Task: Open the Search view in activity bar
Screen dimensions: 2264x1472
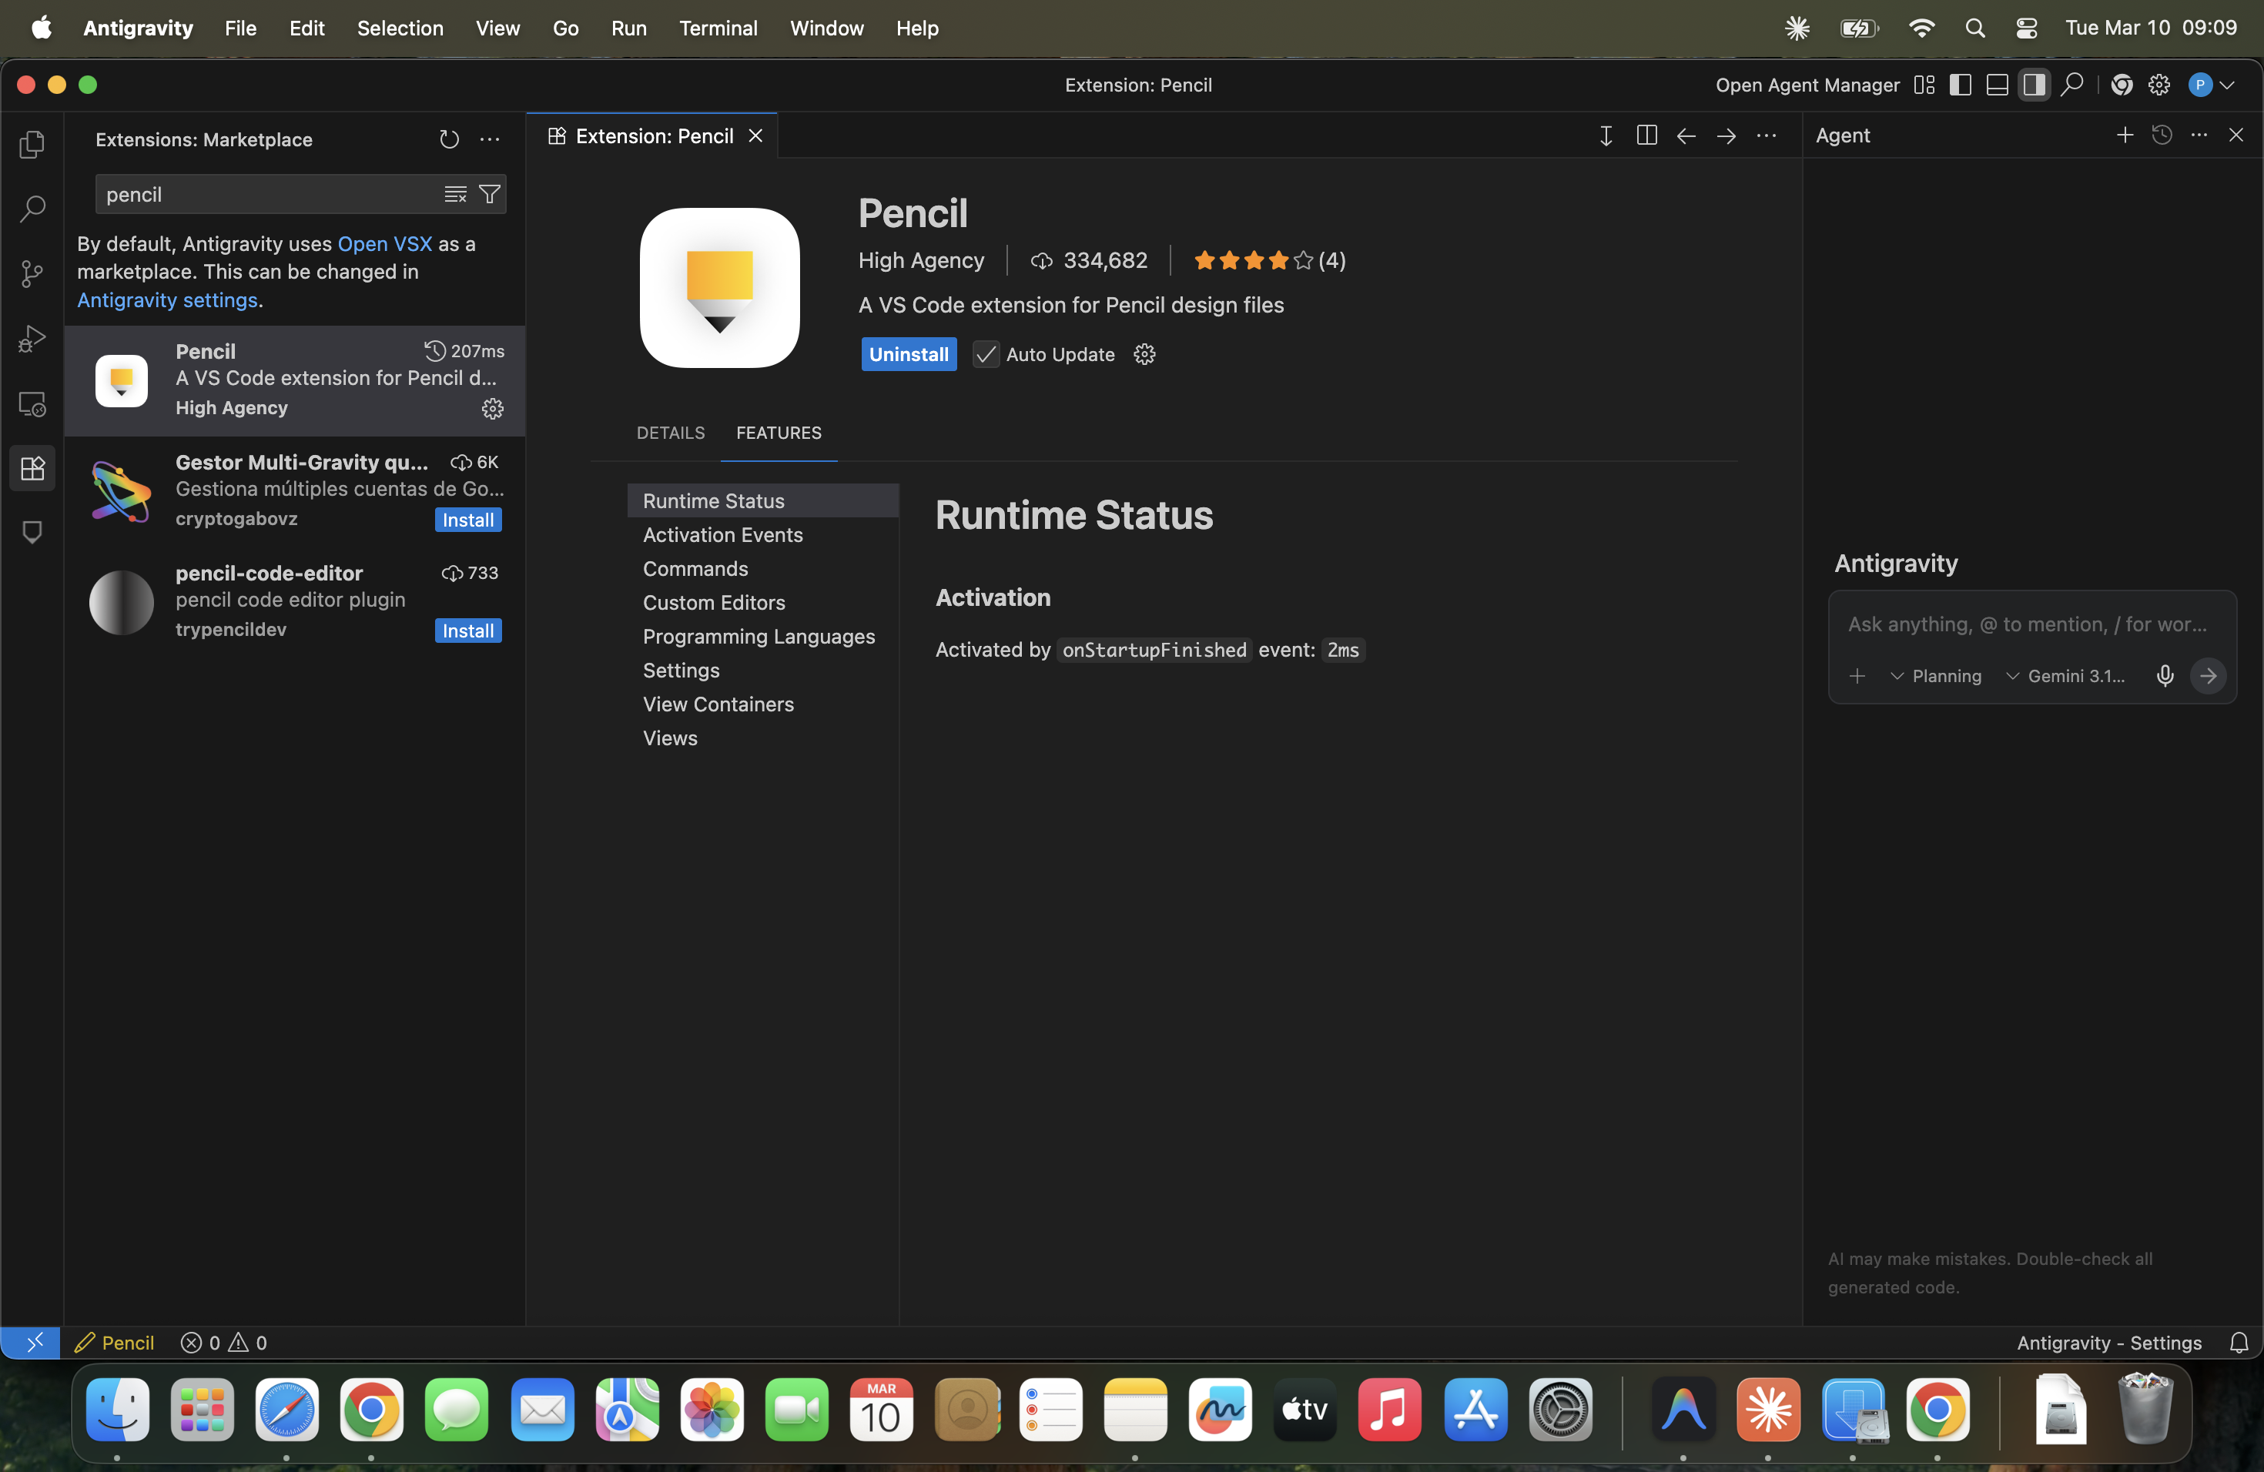Action: 32,209
